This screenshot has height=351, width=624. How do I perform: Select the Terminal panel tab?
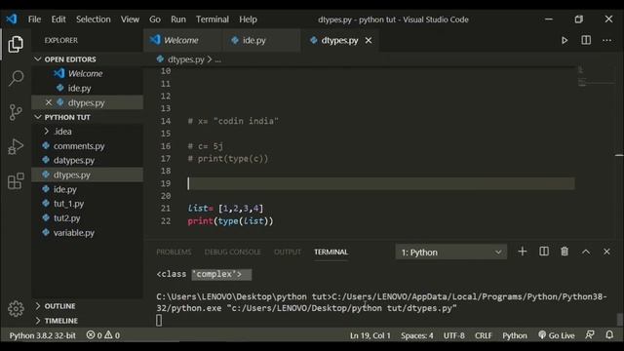(331, 252)
